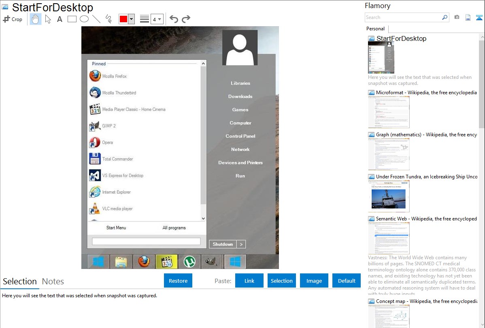Select the Crop tool
This screenshot has width=485, height=328.
[x=13, y=19]
